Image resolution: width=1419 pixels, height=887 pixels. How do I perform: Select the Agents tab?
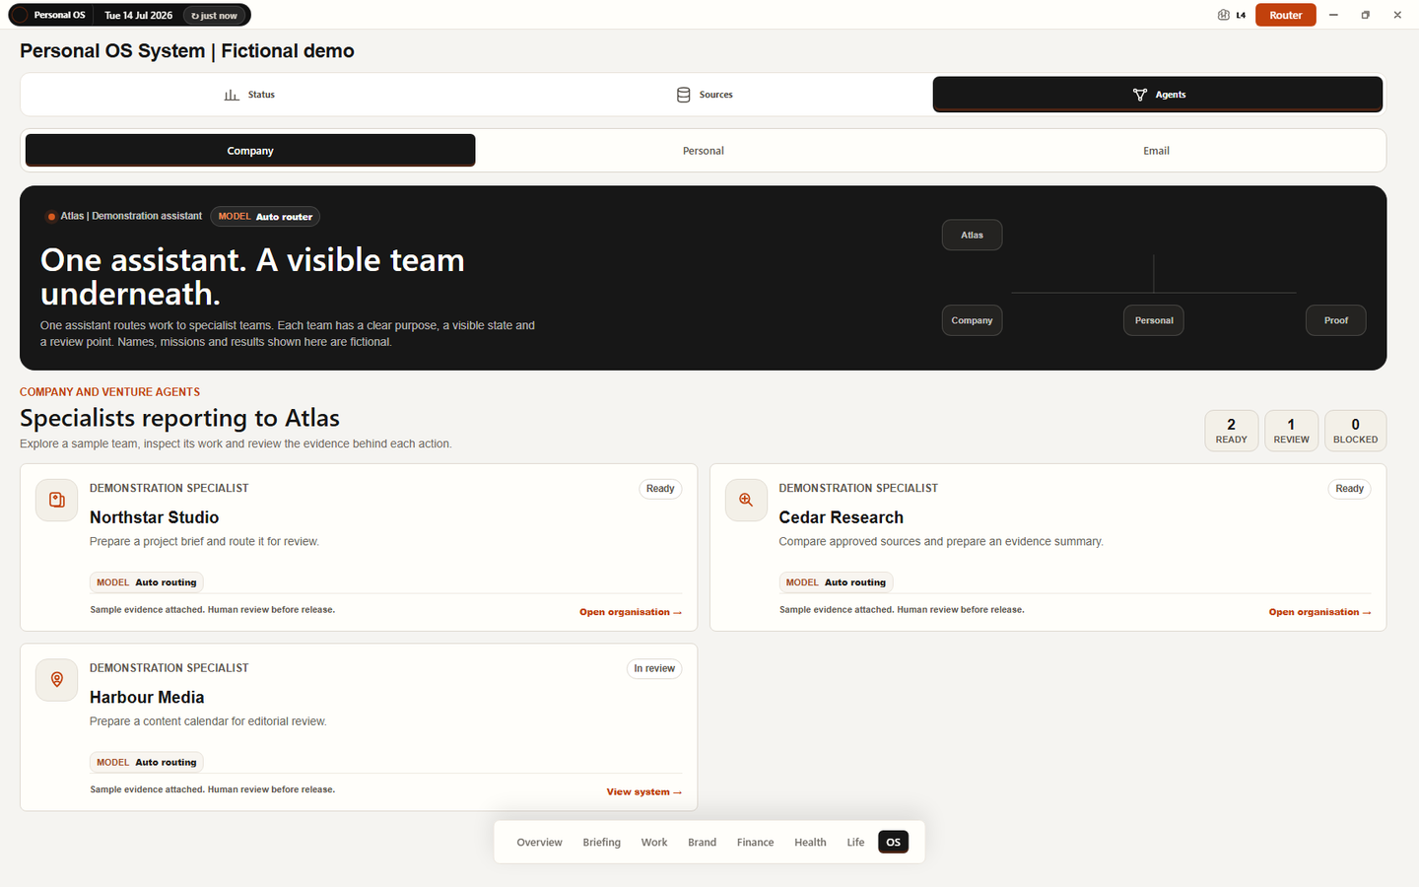click(x=1158, y=95)
